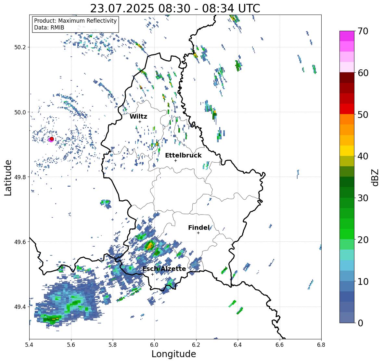Click the title "23.07.2025 08:30 - 08:34 UTC"
The image size is (383, 362).
pos(175,8)
